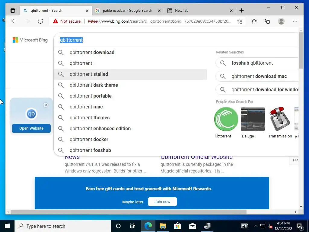The height and width of the screenshot is (232, 309).
Task: Open File Explorer from taskbar
Action: [x=163, y=226]
